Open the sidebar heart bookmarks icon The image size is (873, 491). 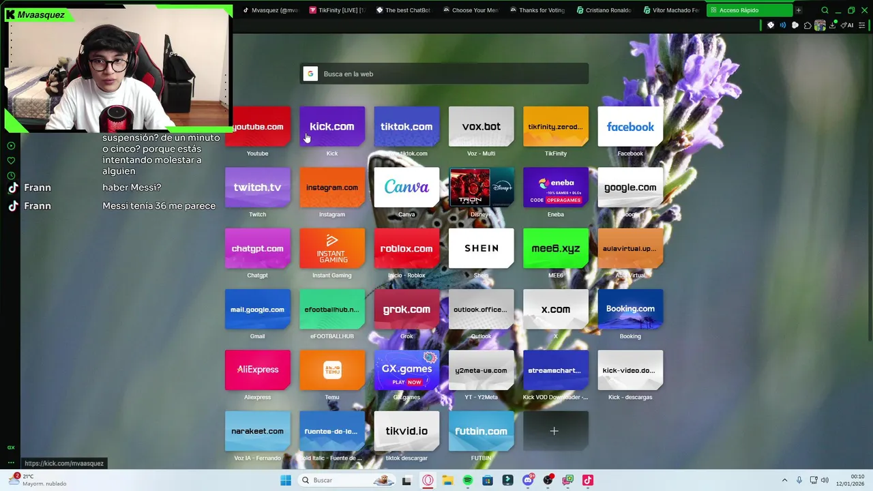(11, 161)
